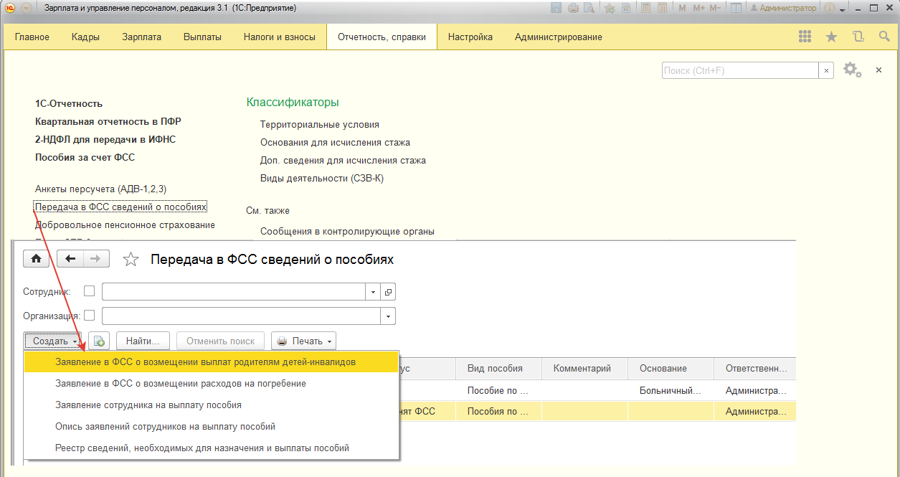
Task: Click into the Поиск (Ctrl+F) field
Action: (x=739, y=70)
